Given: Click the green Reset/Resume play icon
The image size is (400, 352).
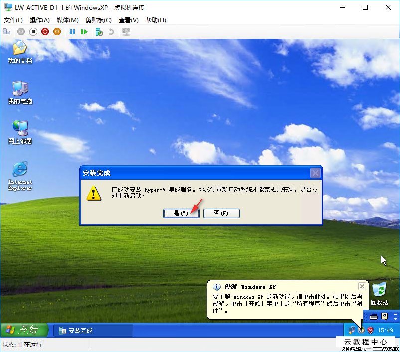Looking at the screenshot, I should pos(84,32).
